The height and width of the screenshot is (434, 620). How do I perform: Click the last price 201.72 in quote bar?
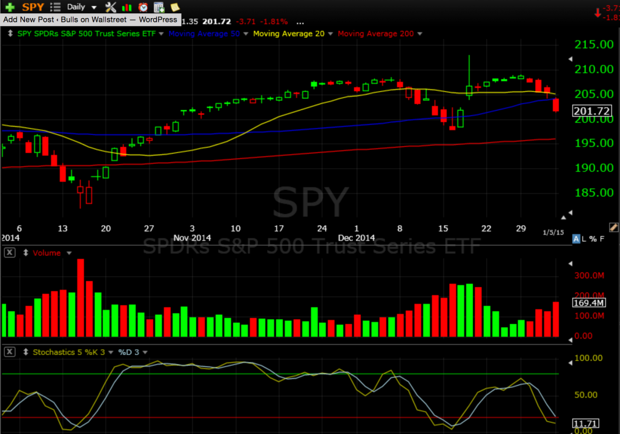[217, 22]
